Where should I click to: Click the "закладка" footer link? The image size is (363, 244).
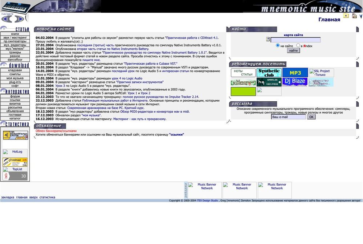click(8, 197)
